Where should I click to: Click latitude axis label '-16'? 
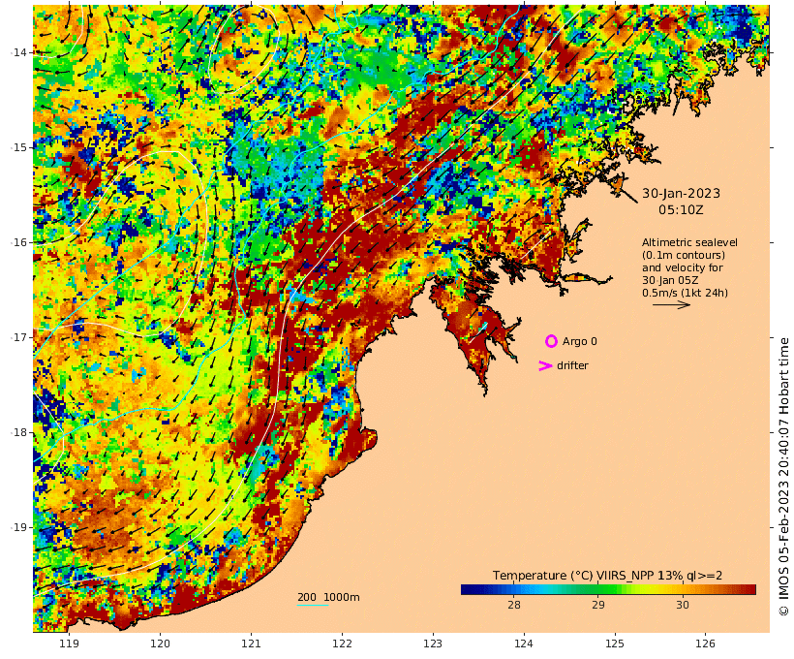click(19, 243)
